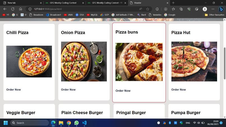Screen dimensions: 226x127
Task: Click Order Now under Pizza buns
Action: [123, 91]
